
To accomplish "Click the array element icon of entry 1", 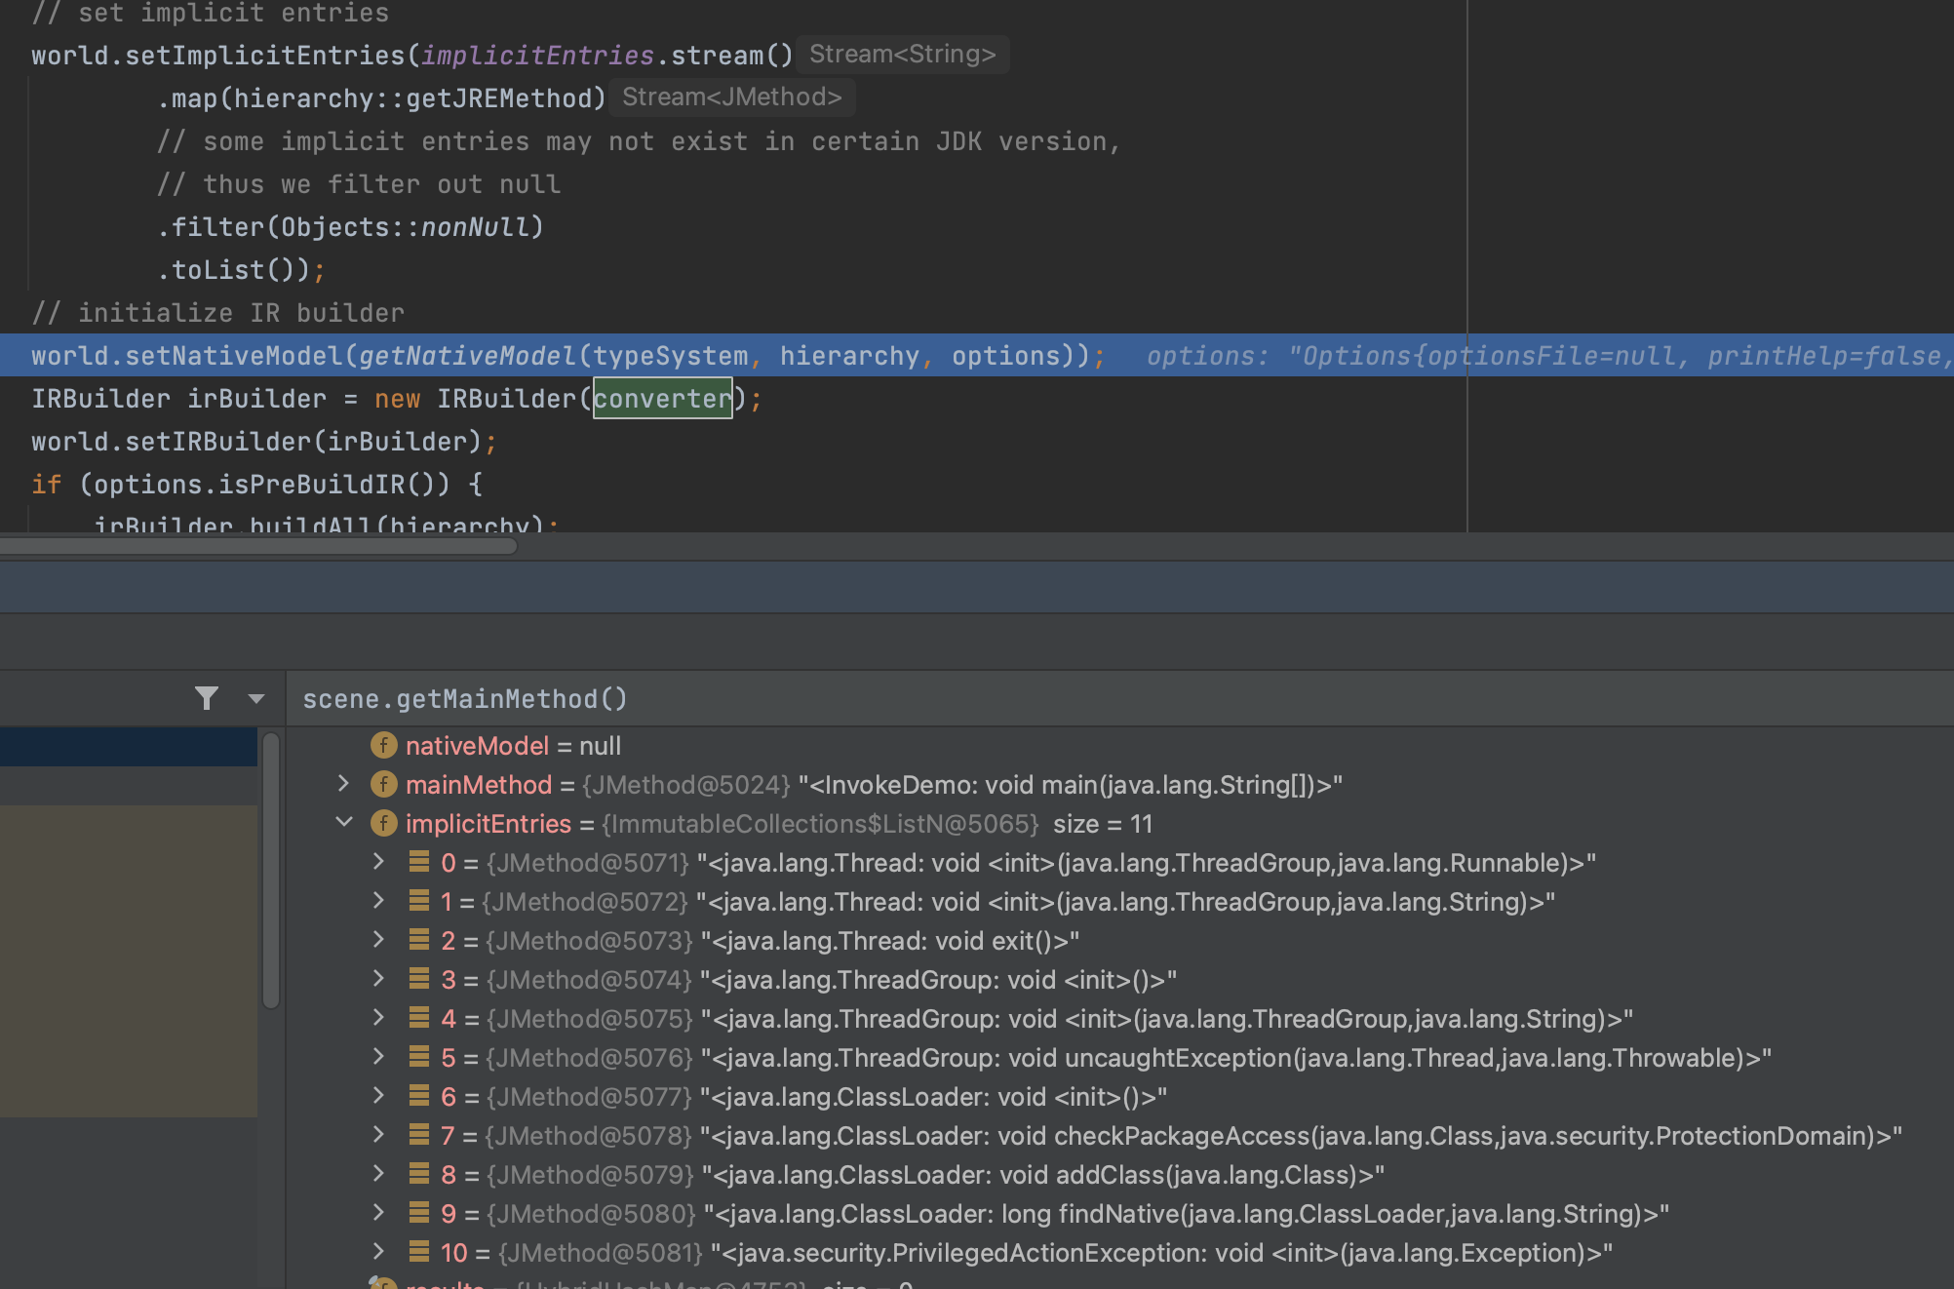I will pos(419,901).
